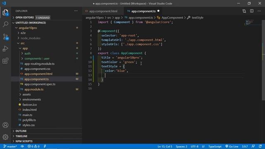265x149 pixels.
Task: Open notifications bell in status bar
Action: click(x=260, y=146)
